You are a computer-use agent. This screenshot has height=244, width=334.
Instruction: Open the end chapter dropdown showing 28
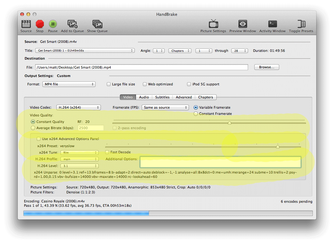click(x=240, y=51)
